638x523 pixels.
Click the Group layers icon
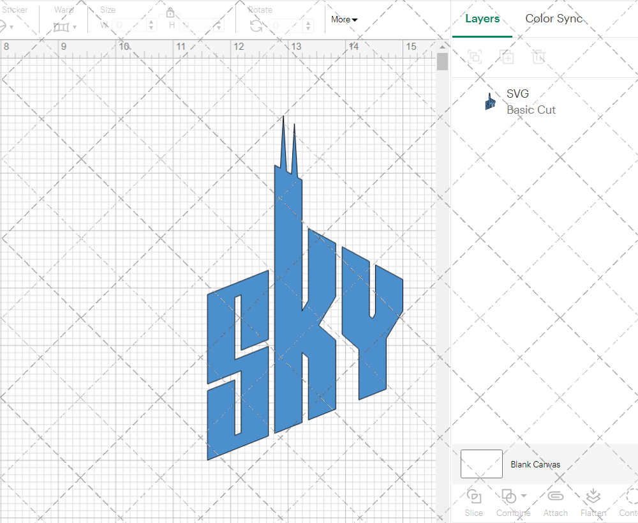tap(474, 56)
